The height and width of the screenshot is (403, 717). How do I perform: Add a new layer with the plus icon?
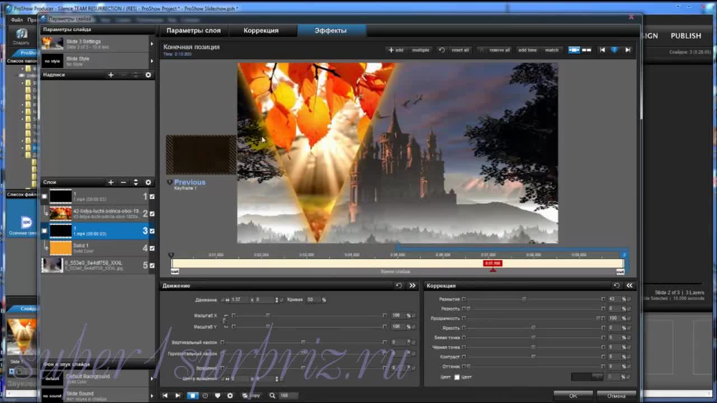[111, 182]
